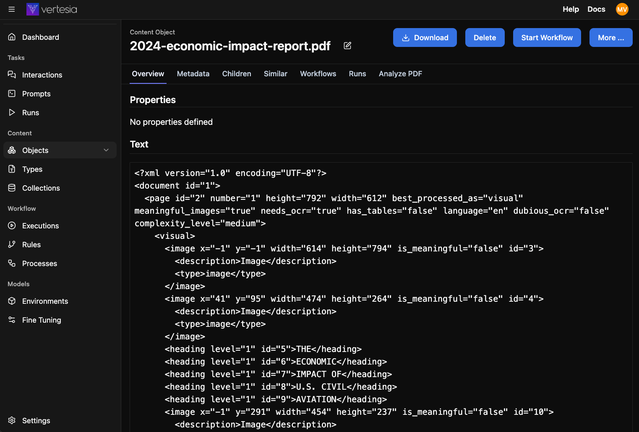This screenshot has height=432, width=639.
Task: Click the Settings gear icon
Action: point(12,420)
